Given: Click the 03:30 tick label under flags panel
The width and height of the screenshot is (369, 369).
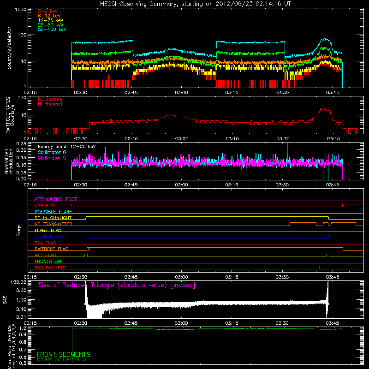Looking at the screenshot, I should click(282, 277).
